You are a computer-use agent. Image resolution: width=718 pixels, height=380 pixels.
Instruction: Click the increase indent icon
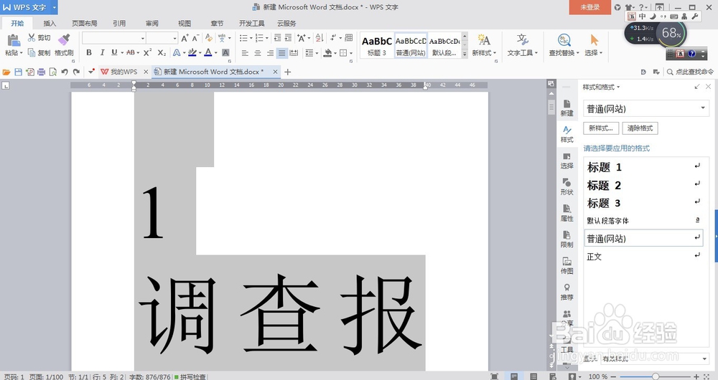click(x=288, y=38)
